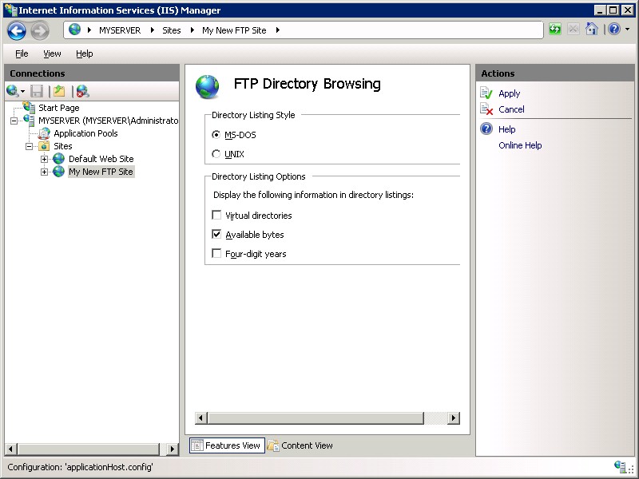Screen dimensions: 639x479
Task: Open the Help menu
Action: click(85, 53)
